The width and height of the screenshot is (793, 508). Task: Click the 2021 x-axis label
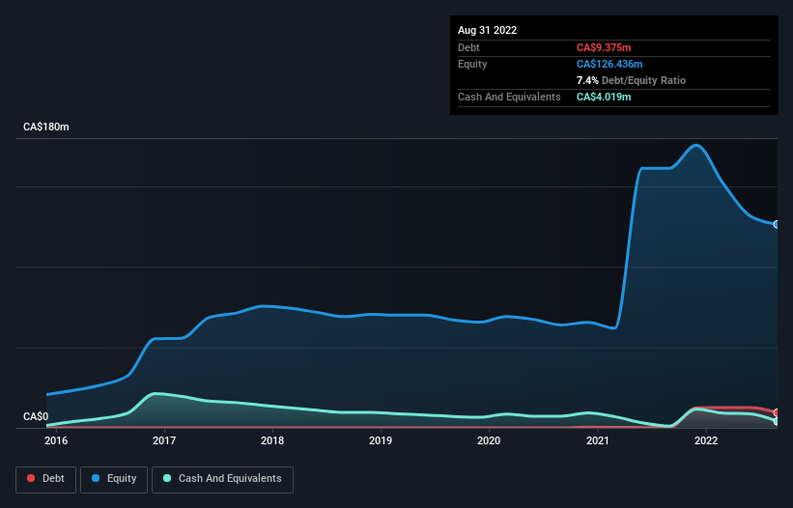tap(598, 440)
